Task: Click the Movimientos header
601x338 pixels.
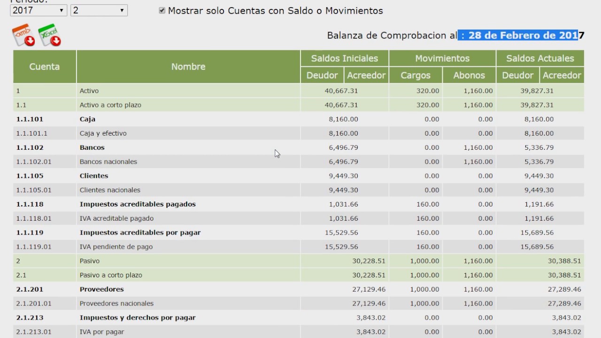Action: (x=442, y=58)
